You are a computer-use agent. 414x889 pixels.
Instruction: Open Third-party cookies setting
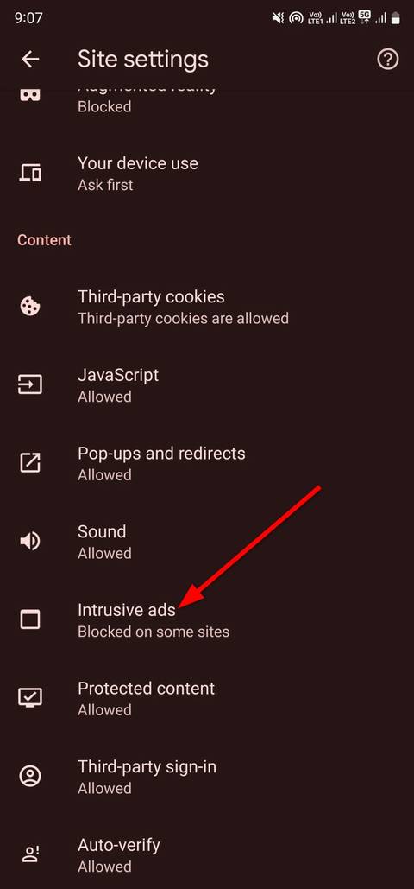coord(207,307)
